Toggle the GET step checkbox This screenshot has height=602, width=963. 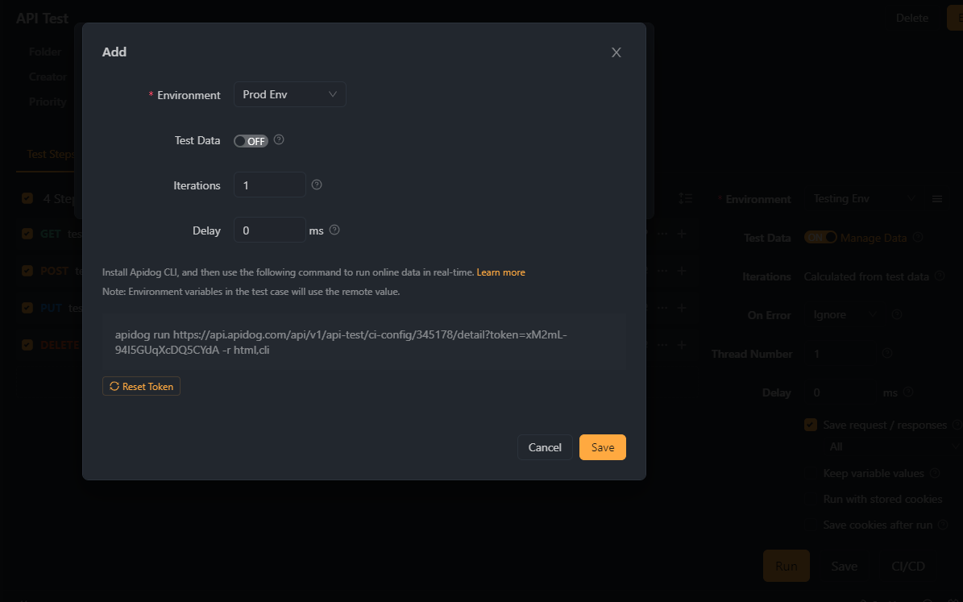27,234
